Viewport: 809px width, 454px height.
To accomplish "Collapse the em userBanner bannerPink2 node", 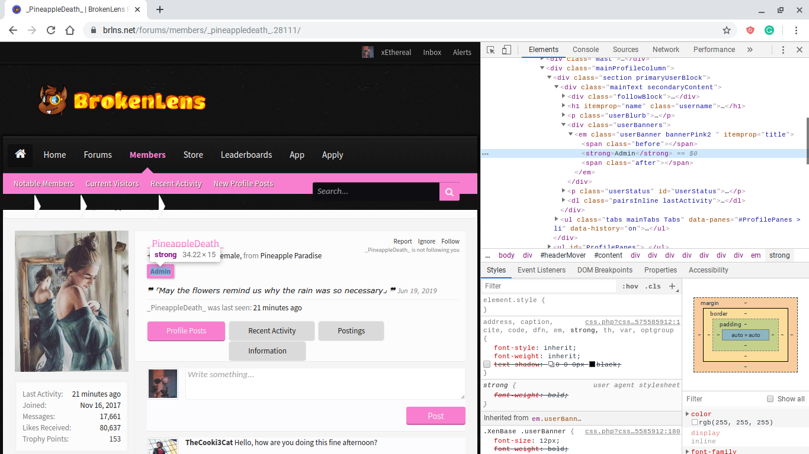I will 570,134.
